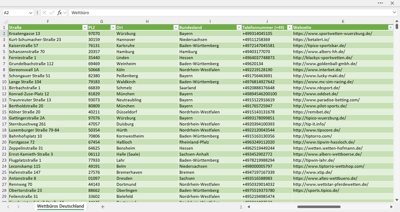Click the vertical scrollbar thumb

[x=397, y=26]
